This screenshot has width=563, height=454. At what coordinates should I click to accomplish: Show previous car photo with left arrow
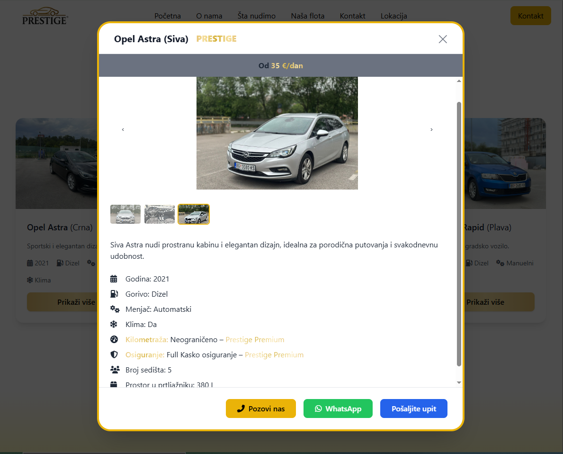pos(123,129)
